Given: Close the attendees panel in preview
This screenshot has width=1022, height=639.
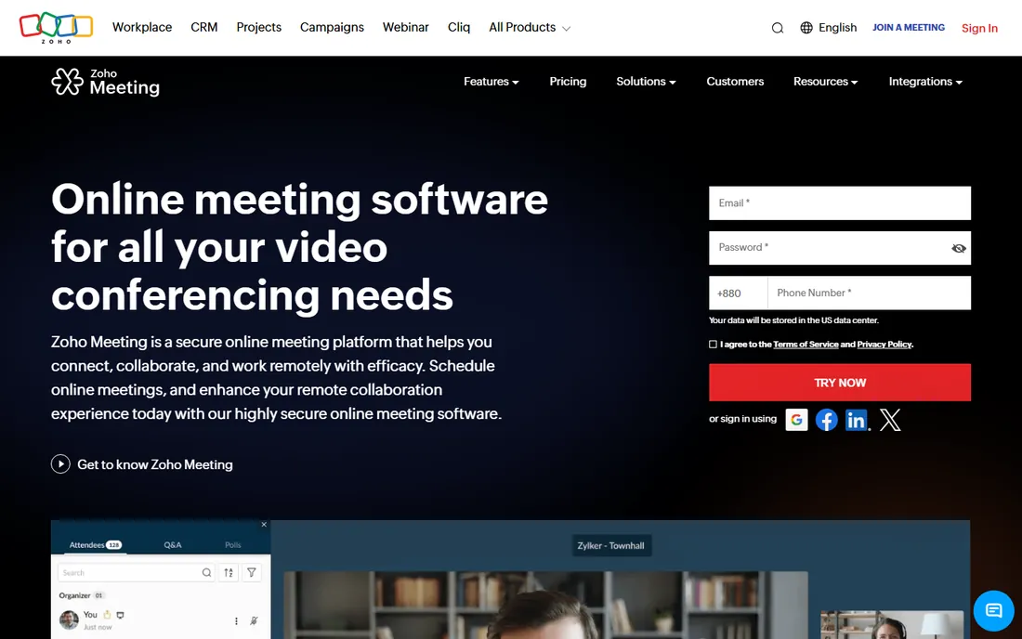Looking at the screenshot, I should click(264, 525).
